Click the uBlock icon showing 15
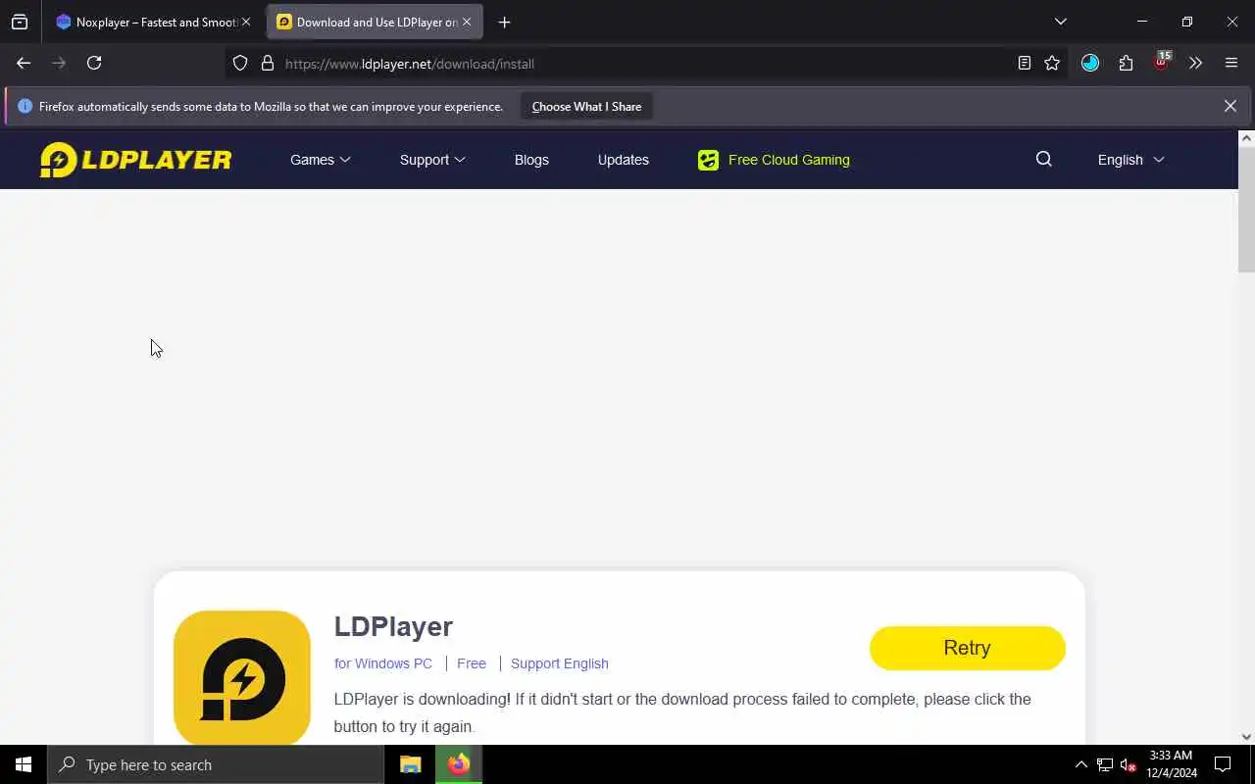The image size is (1255, 784). [x=1161, y=62]
